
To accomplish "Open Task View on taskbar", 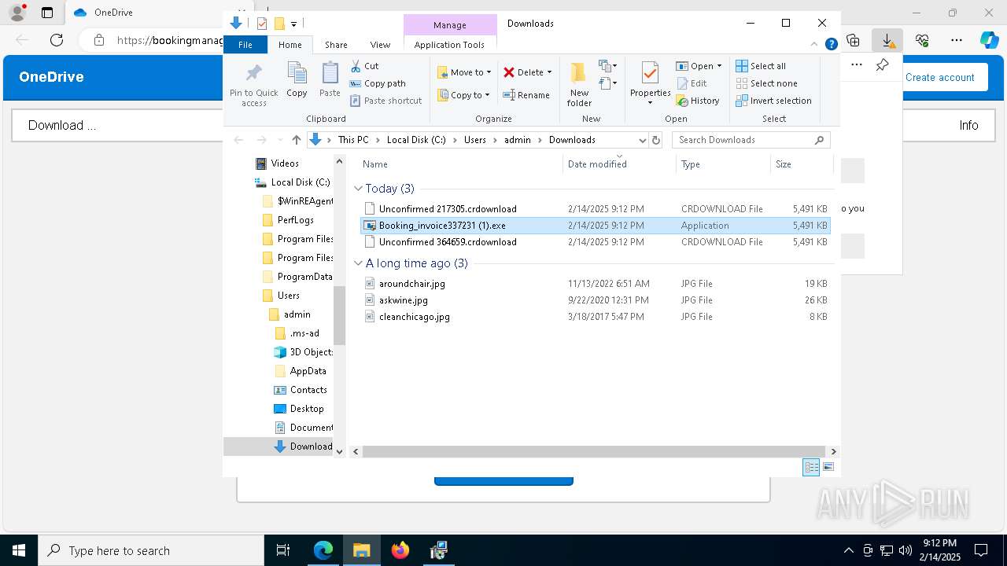I will pyautogui.click(x=283, y=550).
